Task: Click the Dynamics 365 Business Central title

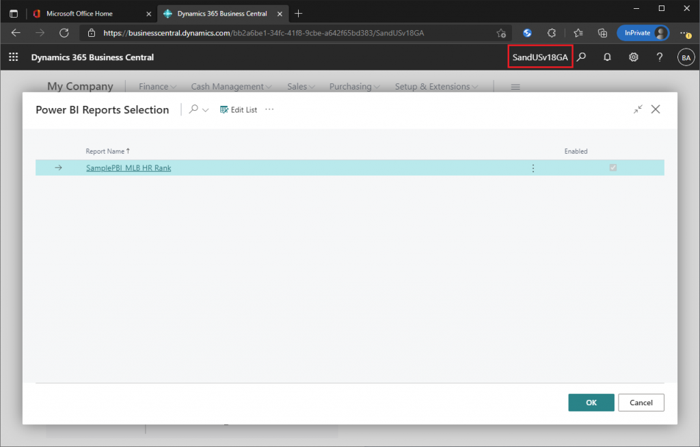Action: pyautogui.click(x=92, y=57)
